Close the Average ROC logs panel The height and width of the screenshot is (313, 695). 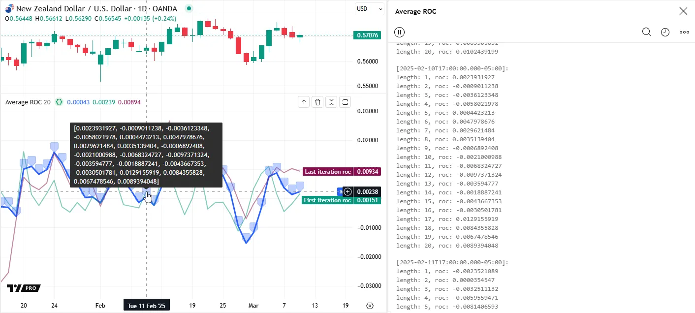[683, 11]
